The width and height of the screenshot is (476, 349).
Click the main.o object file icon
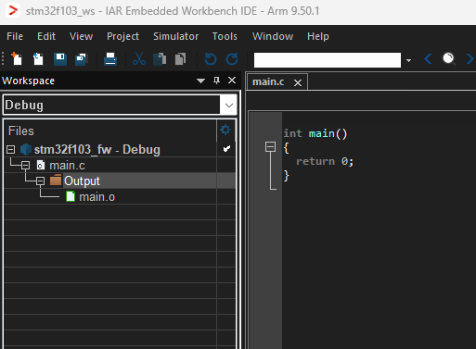71,196
